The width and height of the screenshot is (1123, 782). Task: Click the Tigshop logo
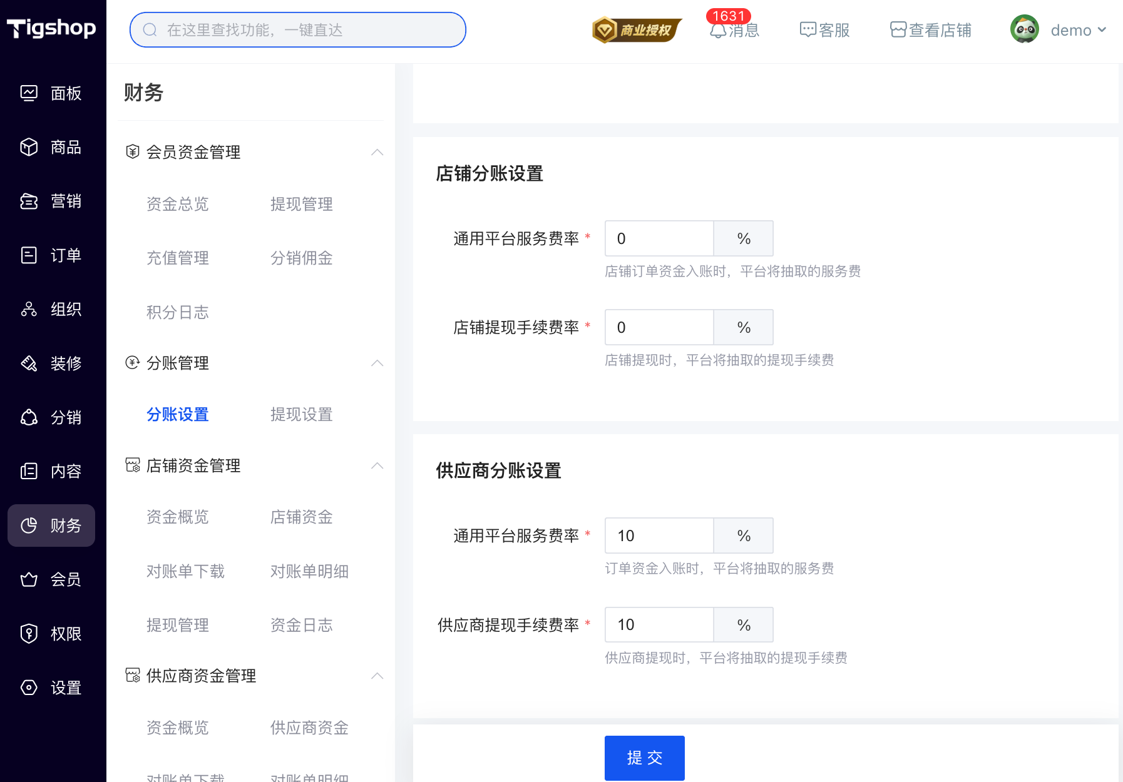[51, 28]
